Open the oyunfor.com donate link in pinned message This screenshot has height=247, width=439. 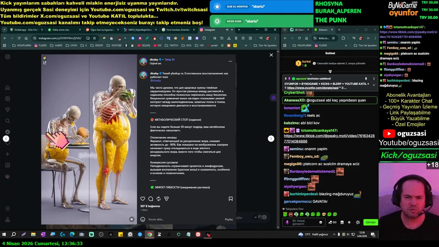(x=312, y=88)
